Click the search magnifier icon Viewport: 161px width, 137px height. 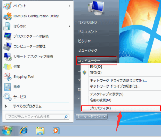point(66,117)
